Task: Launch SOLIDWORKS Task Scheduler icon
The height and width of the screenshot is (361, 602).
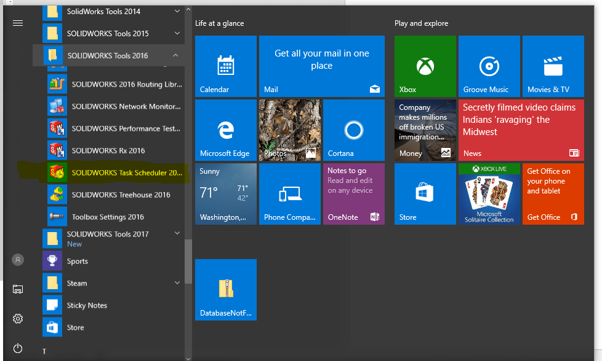Action: (57, 173)
